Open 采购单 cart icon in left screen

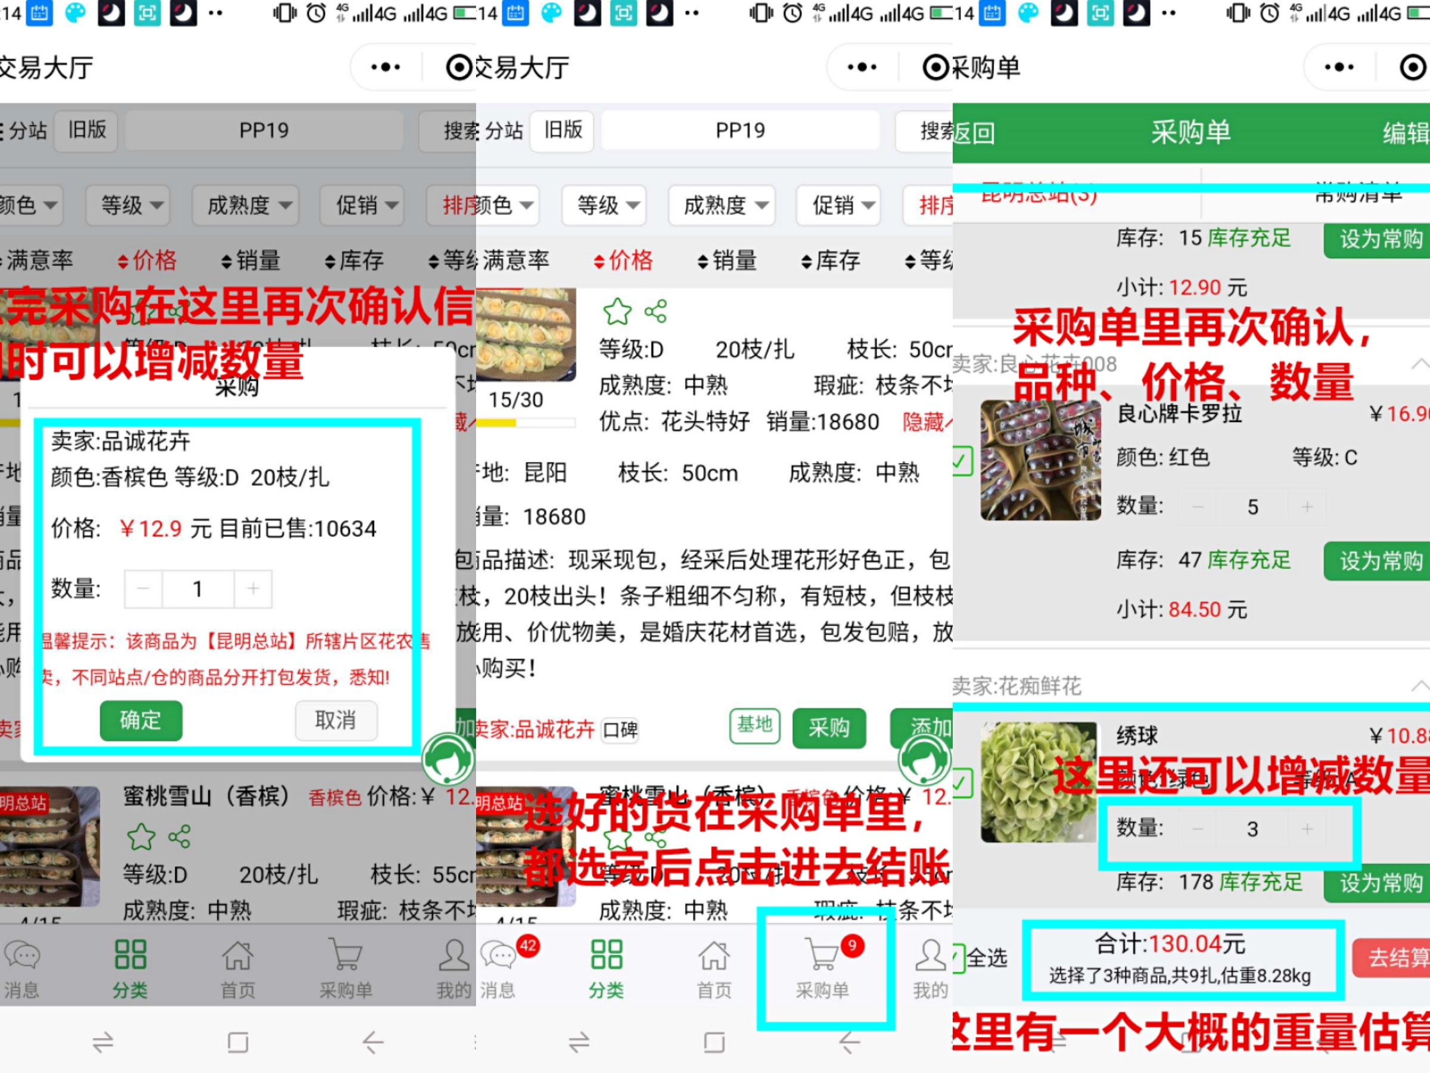tap(346, 954)
